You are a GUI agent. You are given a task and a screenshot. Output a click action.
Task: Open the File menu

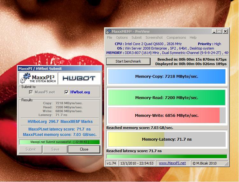pyautogui.click(x=109, y=37)
